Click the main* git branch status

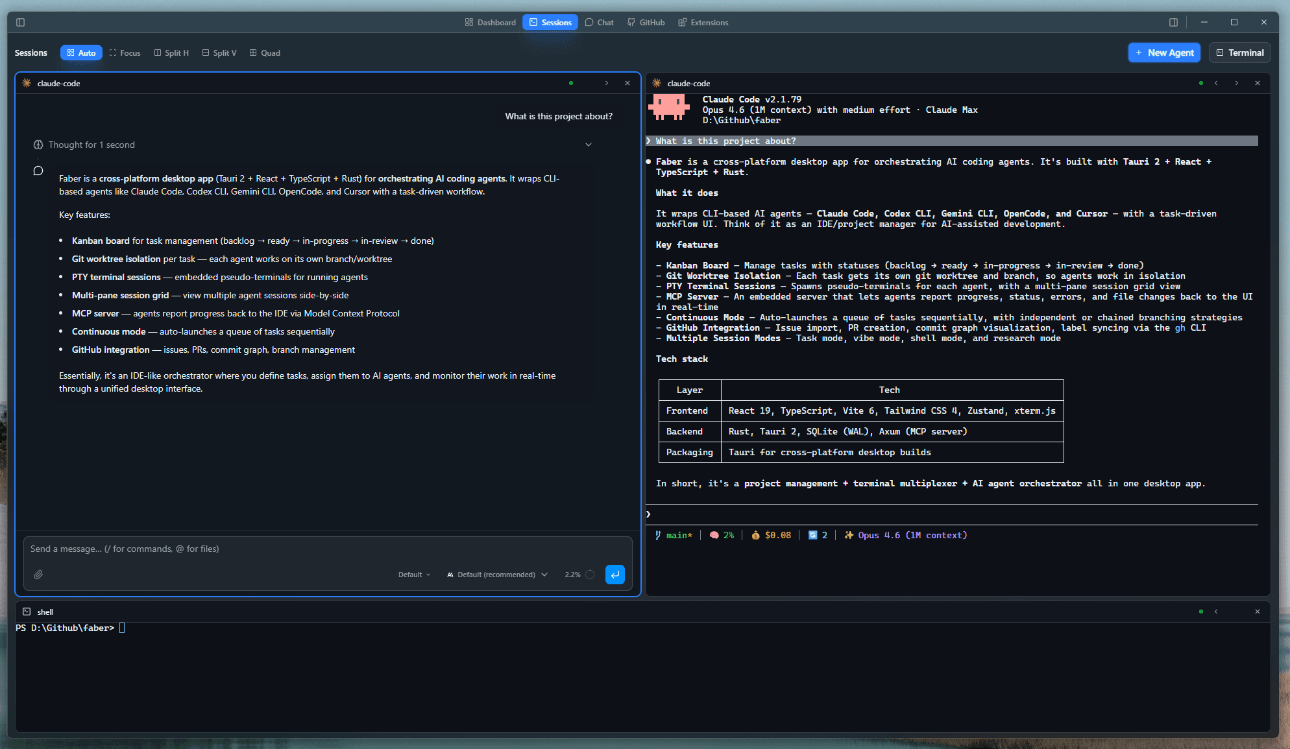(674, 535)
